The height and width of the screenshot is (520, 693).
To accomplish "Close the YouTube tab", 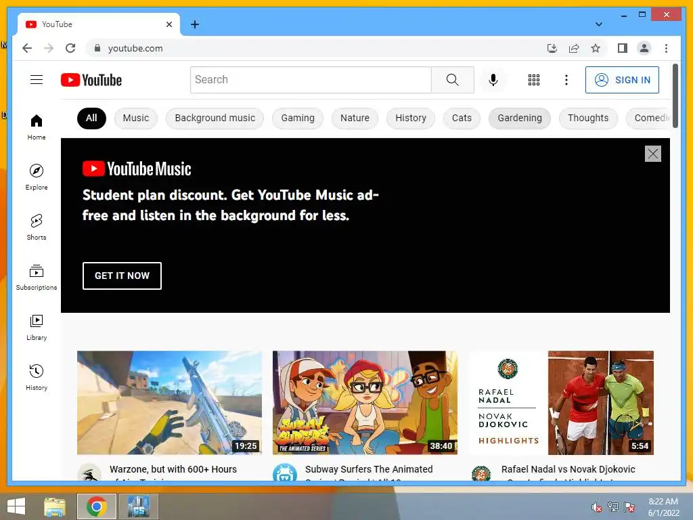I will coord(169,24).
